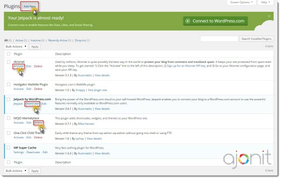Screen dimensions: 281x179
Task: Edit MOJO Marketplace plugin
Action: pos(29,123)
